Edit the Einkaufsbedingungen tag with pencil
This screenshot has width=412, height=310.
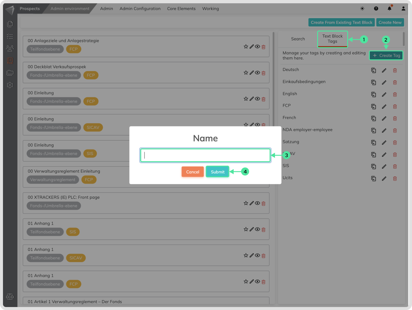(384, 83)
